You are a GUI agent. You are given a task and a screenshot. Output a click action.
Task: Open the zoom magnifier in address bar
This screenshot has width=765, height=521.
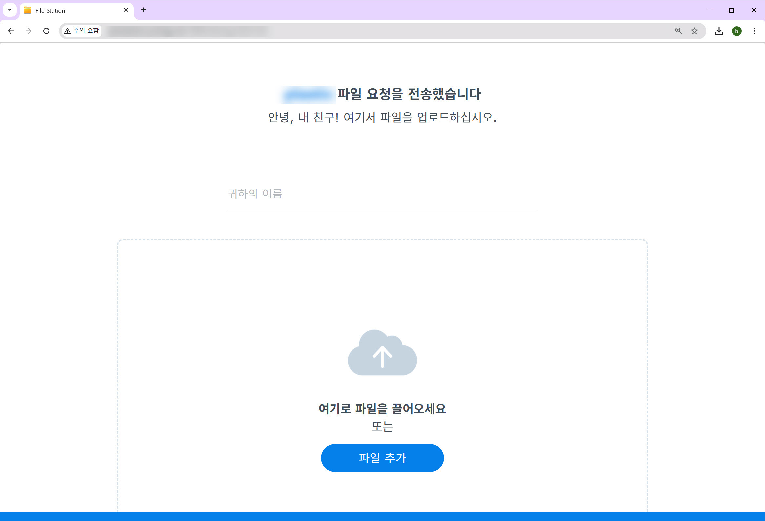(678, 31)
